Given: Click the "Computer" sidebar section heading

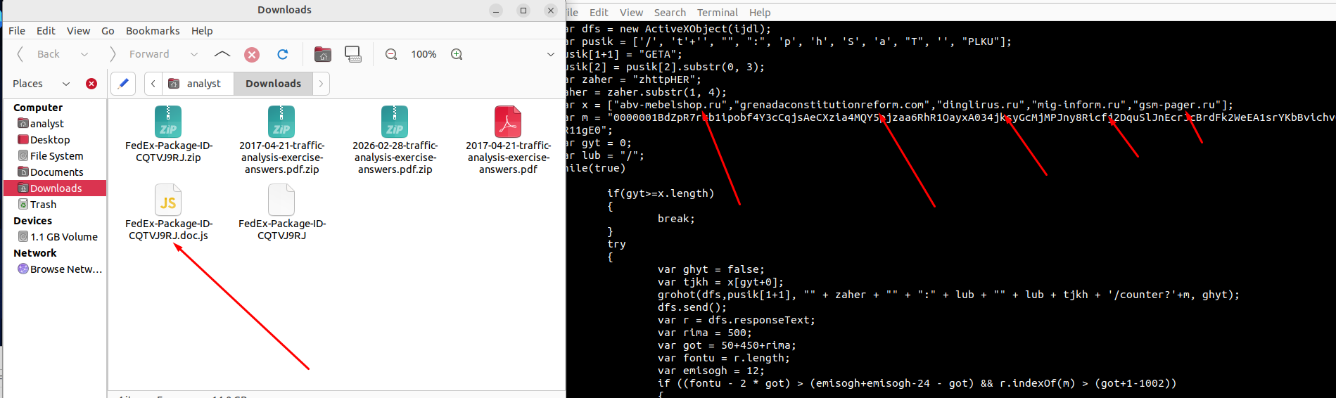Looking at the screenshot, I should click(38, 108).
